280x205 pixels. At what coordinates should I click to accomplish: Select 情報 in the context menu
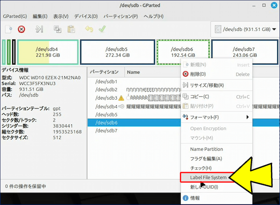(x=195, y=198)
